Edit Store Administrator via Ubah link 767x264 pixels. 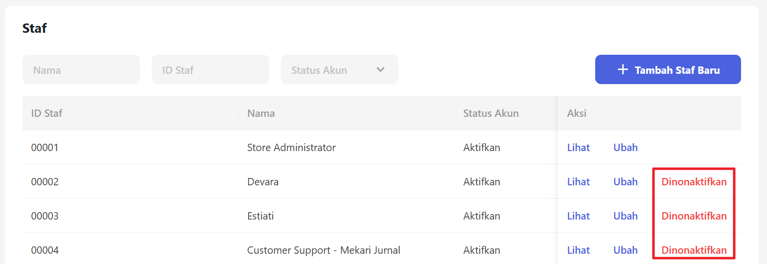[625, 148]
